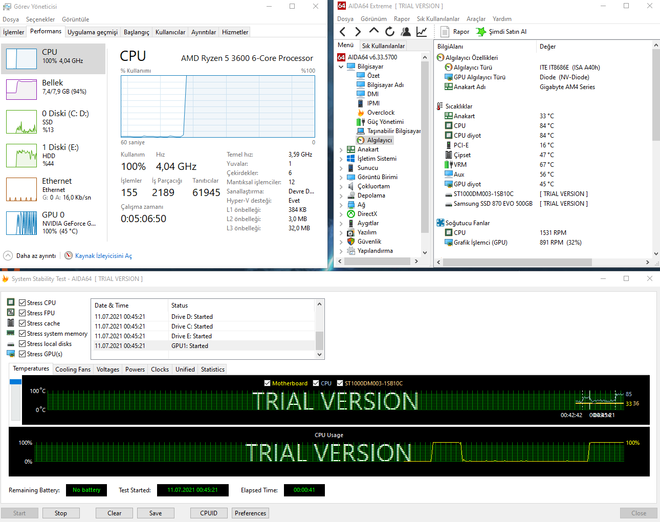Expand the Görüntü Birimi tree node

click(x=341, y=177)
